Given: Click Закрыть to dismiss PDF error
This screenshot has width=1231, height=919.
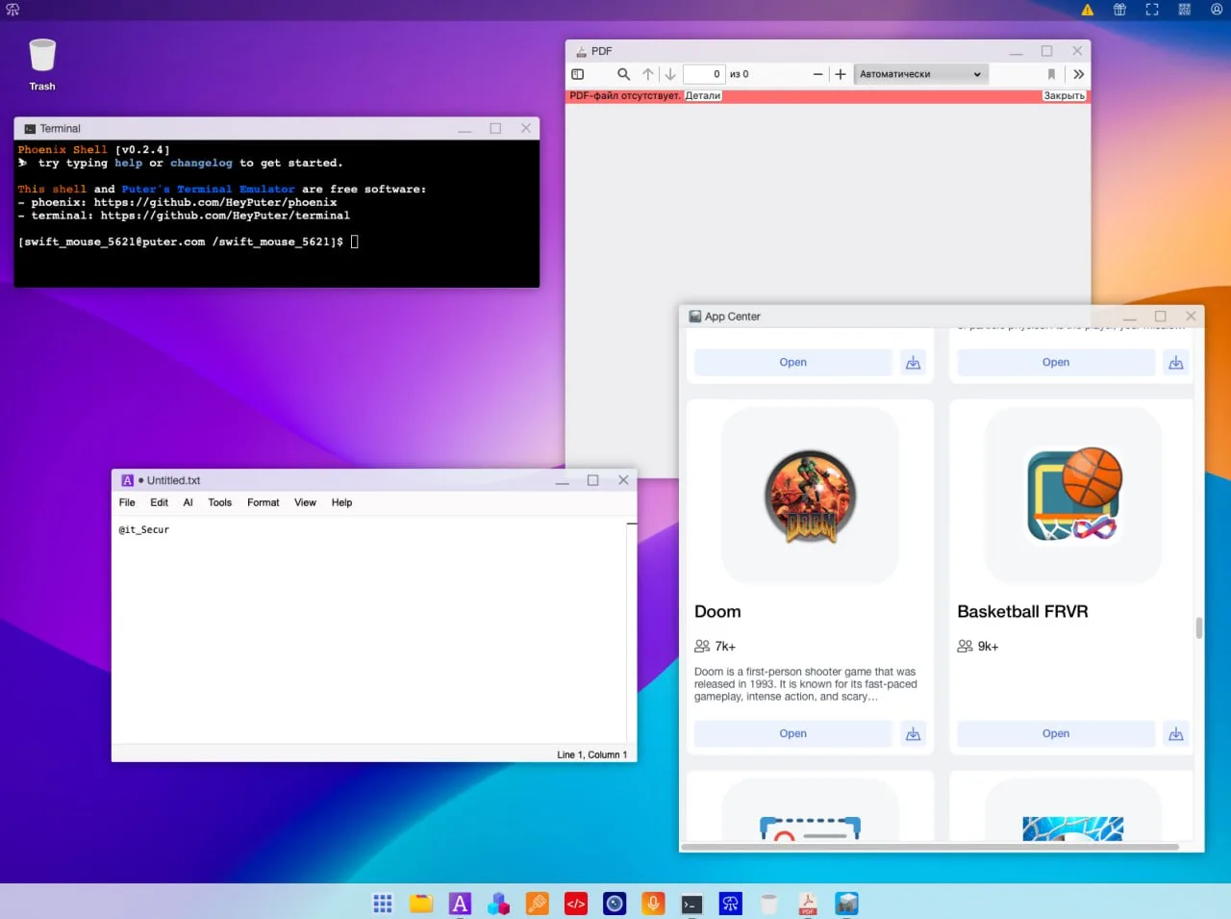Looking at the screenshot, I should [x=1064, y=95].
